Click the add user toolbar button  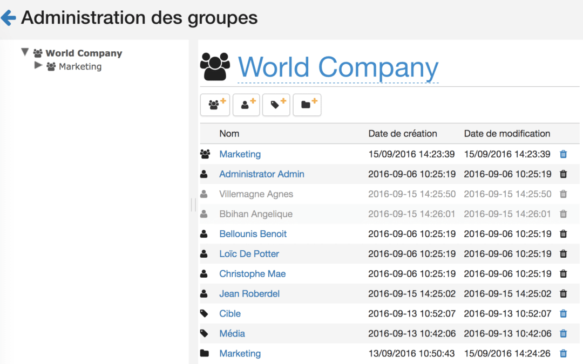(246, 105)
